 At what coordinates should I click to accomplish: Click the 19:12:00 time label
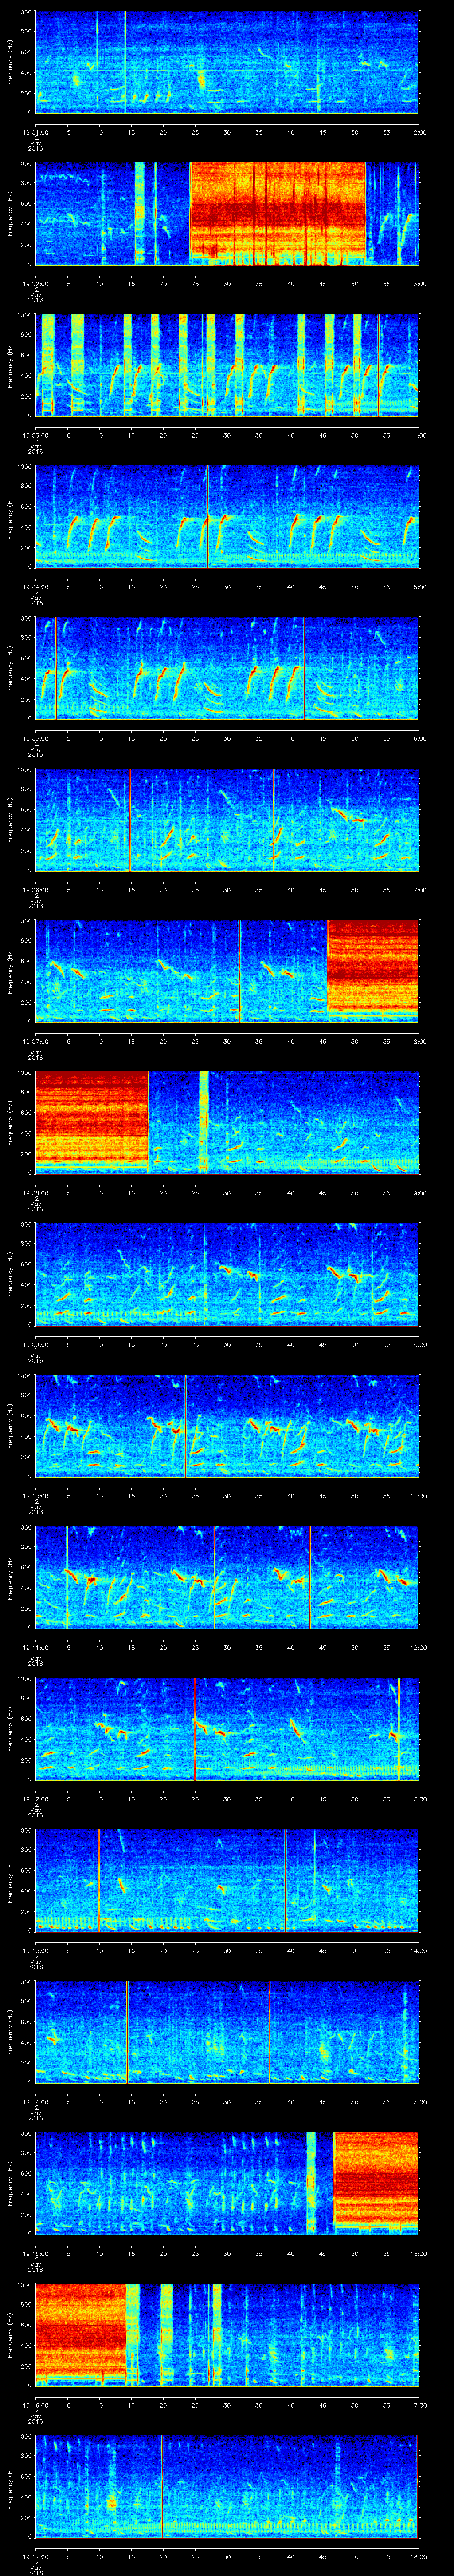point(35,1799)
